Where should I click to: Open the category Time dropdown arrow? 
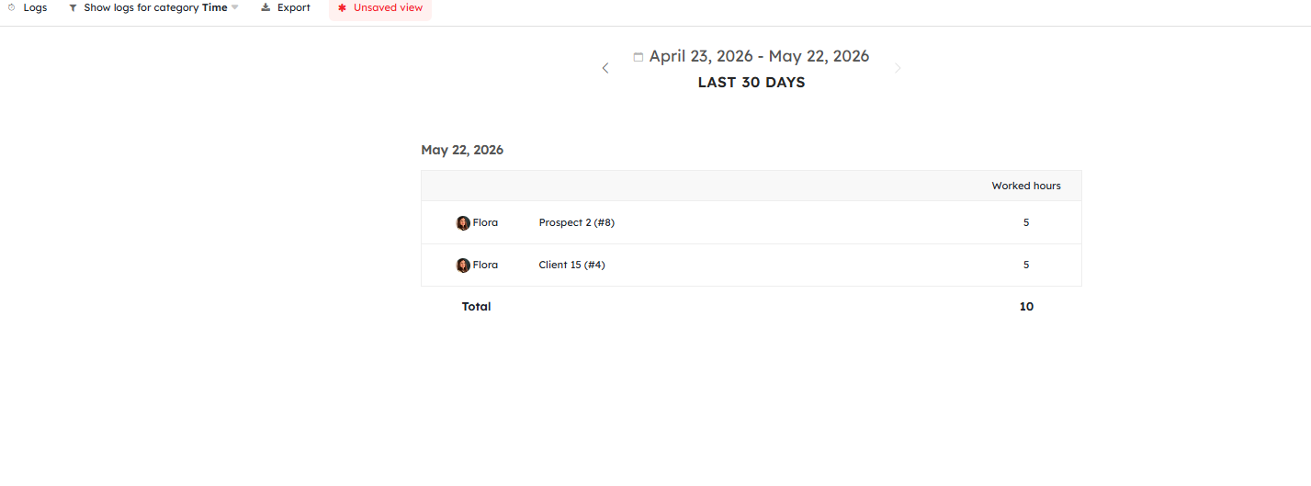(x=234, y=7)
